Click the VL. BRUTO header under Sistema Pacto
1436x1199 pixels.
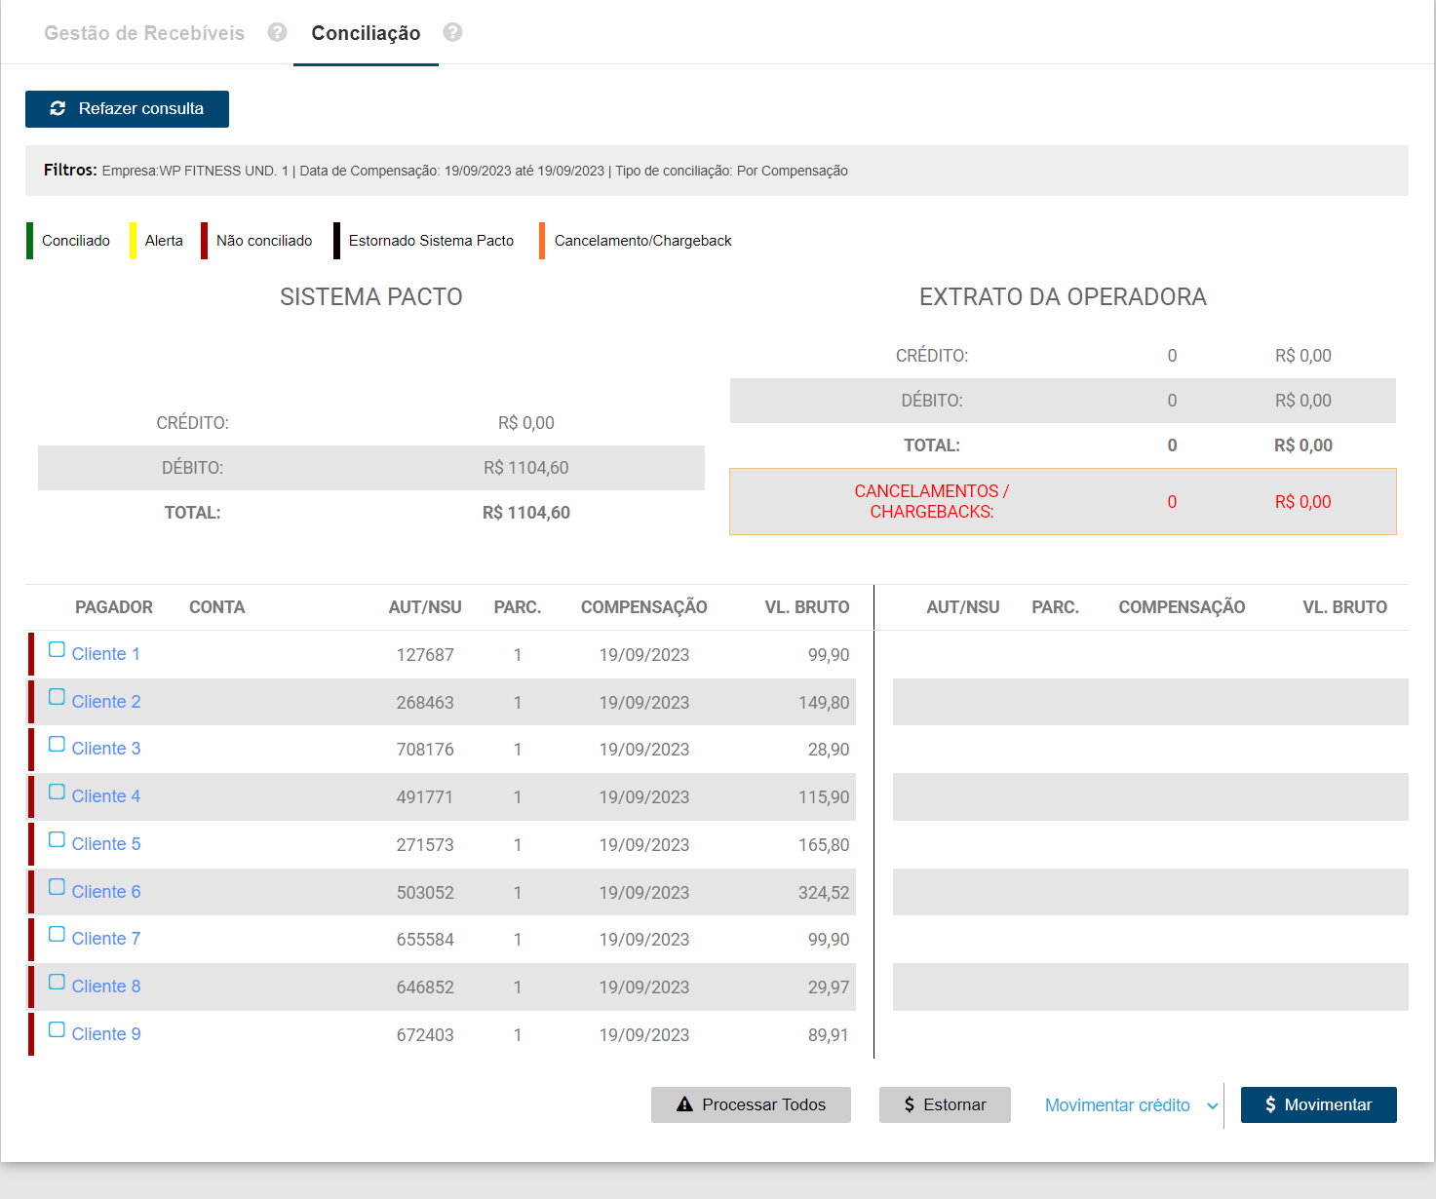tap(806, 607)
